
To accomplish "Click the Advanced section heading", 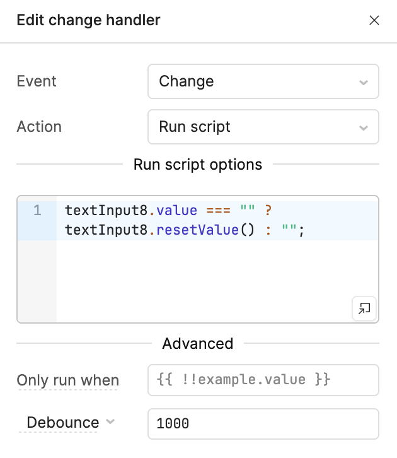I will 198,344.
